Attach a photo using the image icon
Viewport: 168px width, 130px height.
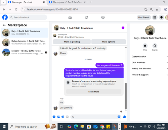tap(58, 117)
